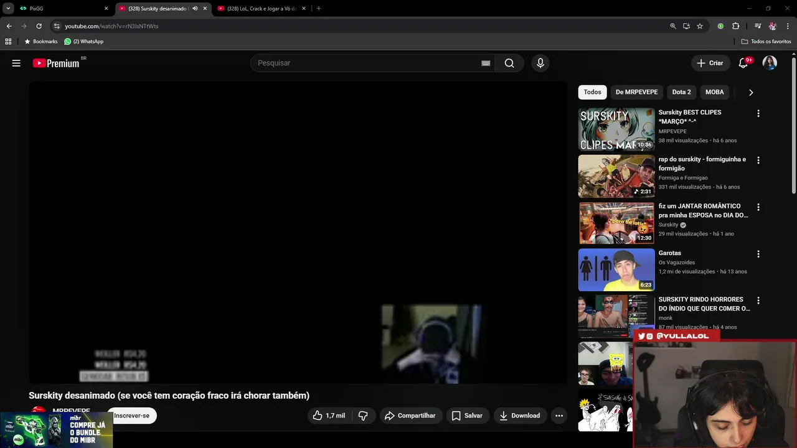This screenshot has height=448, width=797.
Task: Dislike the video with thumbs down
Action: (363, 416)
